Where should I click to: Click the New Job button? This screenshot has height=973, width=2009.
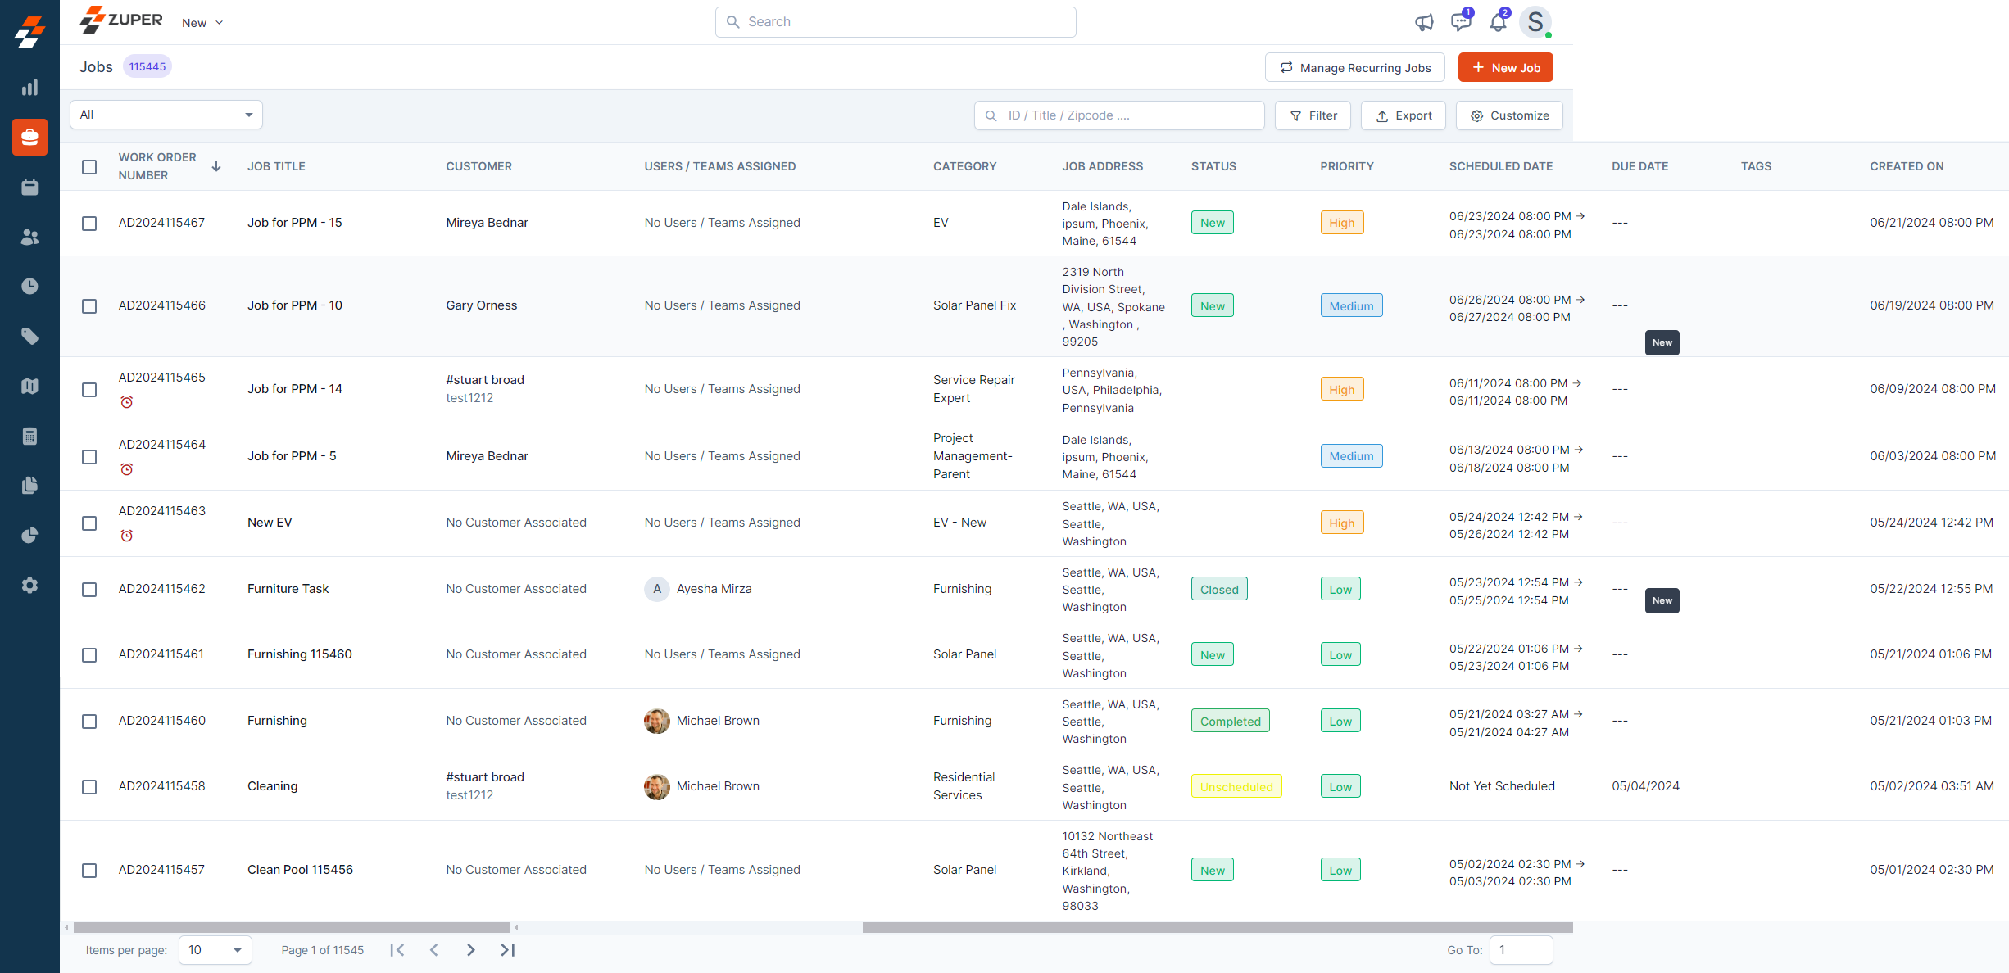tap(1505, 68)
